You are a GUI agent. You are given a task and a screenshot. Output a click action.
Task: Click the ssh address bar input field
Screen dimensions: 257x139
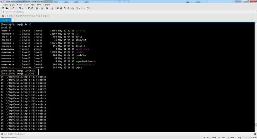click(x=128, y=12)
